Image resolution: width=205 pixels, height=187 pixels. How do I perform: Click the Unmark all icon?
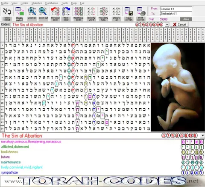tap(116, 12)
